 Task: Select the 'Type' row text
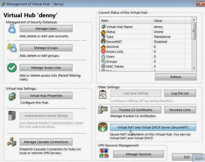point(110,37)
